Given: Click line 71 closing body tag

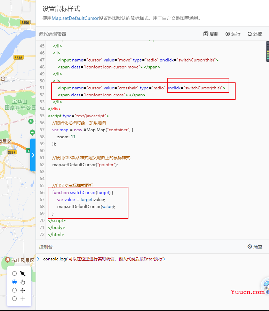Looking at the screenshot, I should 56,228.
